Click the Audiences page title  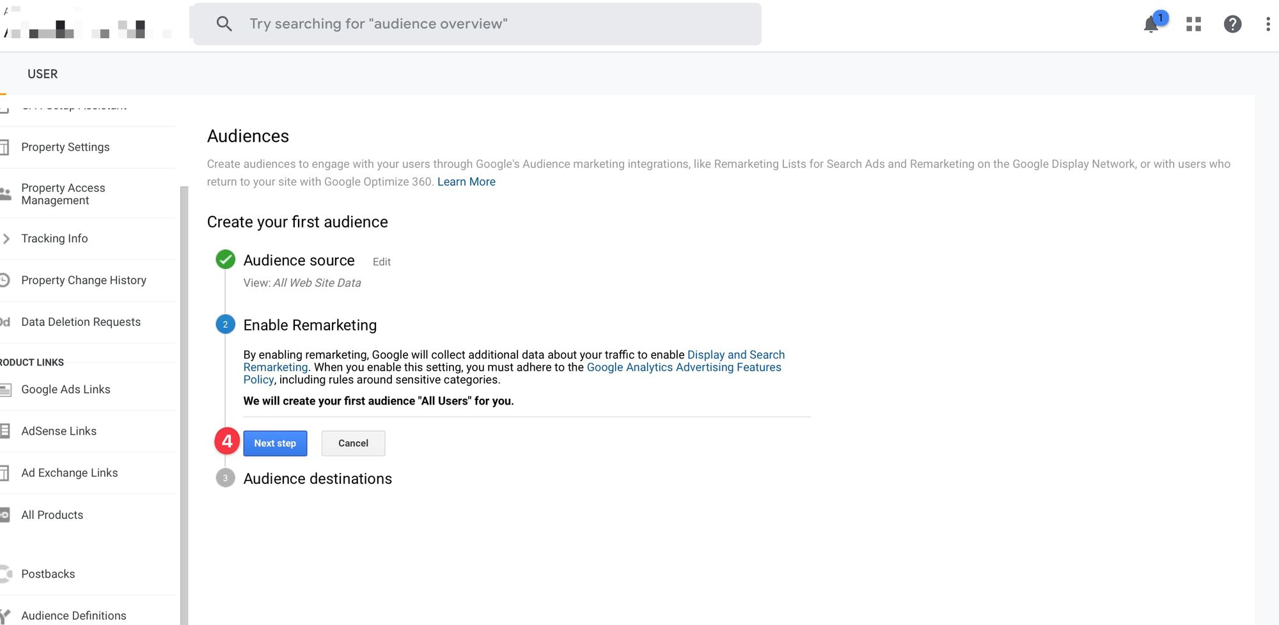pyautogui.click(x=247, y=136)
